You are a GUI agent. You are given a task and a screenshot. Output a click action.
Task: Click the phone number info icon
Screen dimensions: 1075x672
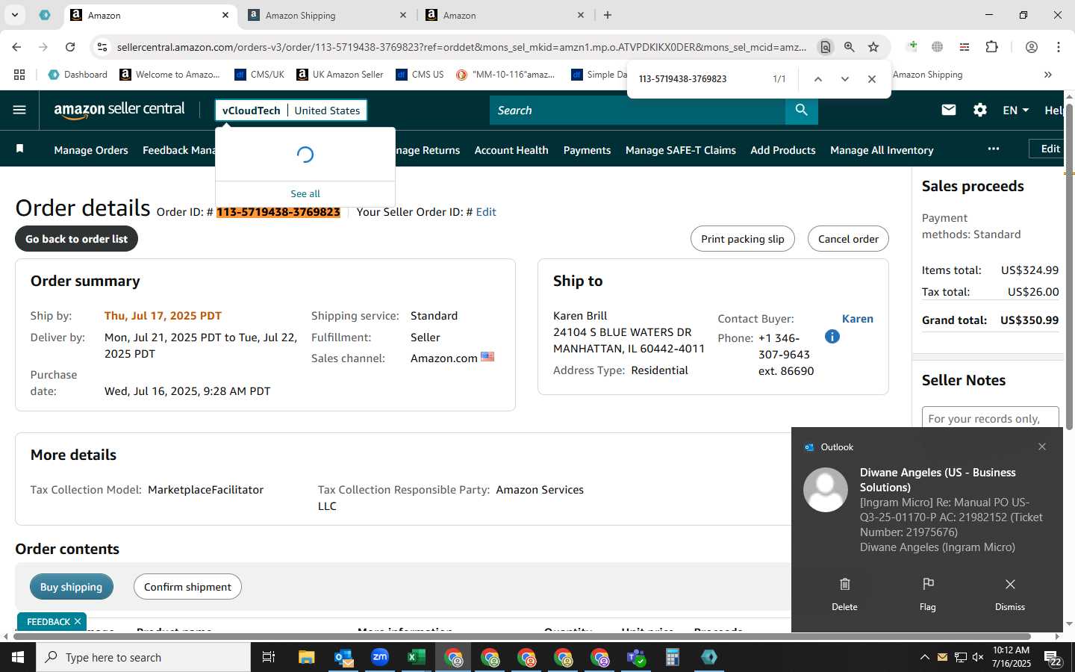832,337
